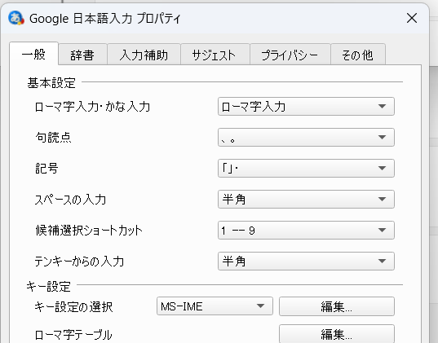This screenshot has height=343, width=438.
Task: Click the arrow on 1 -- 9 shortcut box
Action: pyautogui.click(x=382, y=231)
